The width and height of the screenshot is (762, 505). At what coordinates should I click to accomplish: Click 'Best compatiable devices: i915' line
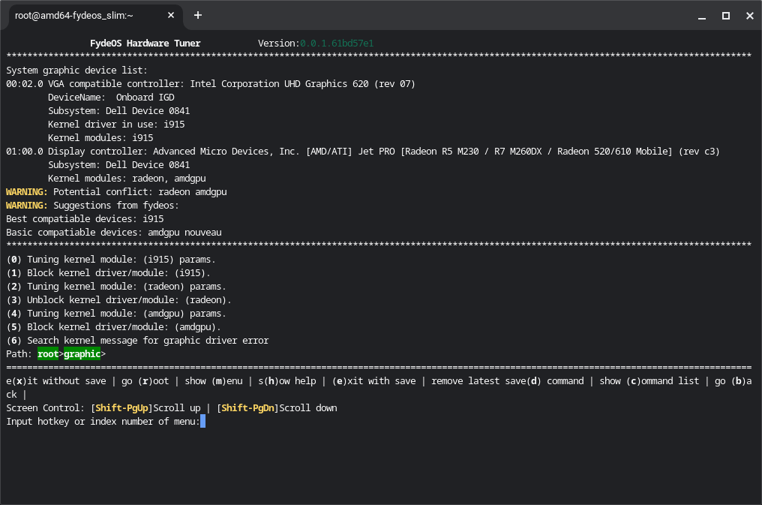click(85, 219)
